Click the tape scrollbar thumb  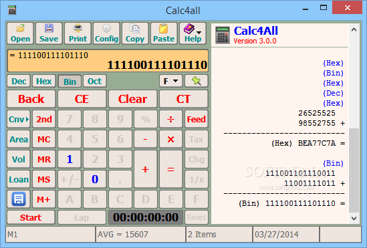coord(354,170)
